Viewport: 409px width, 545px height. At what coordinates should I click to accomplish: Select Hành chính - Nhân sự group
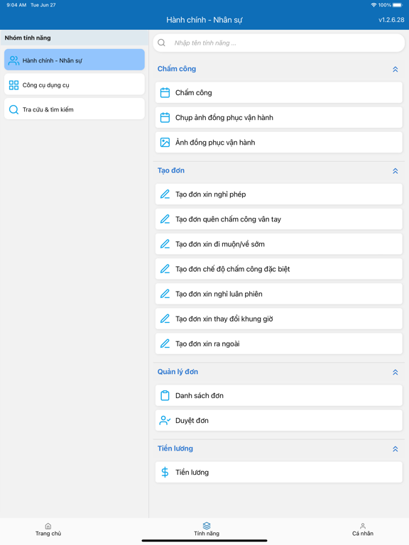tap(75, 60)
